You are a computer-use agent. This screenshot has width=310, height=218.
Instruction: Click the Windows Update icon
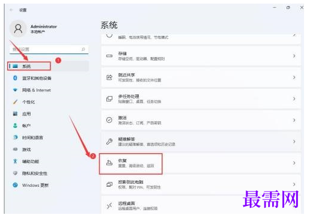[15, 185]
